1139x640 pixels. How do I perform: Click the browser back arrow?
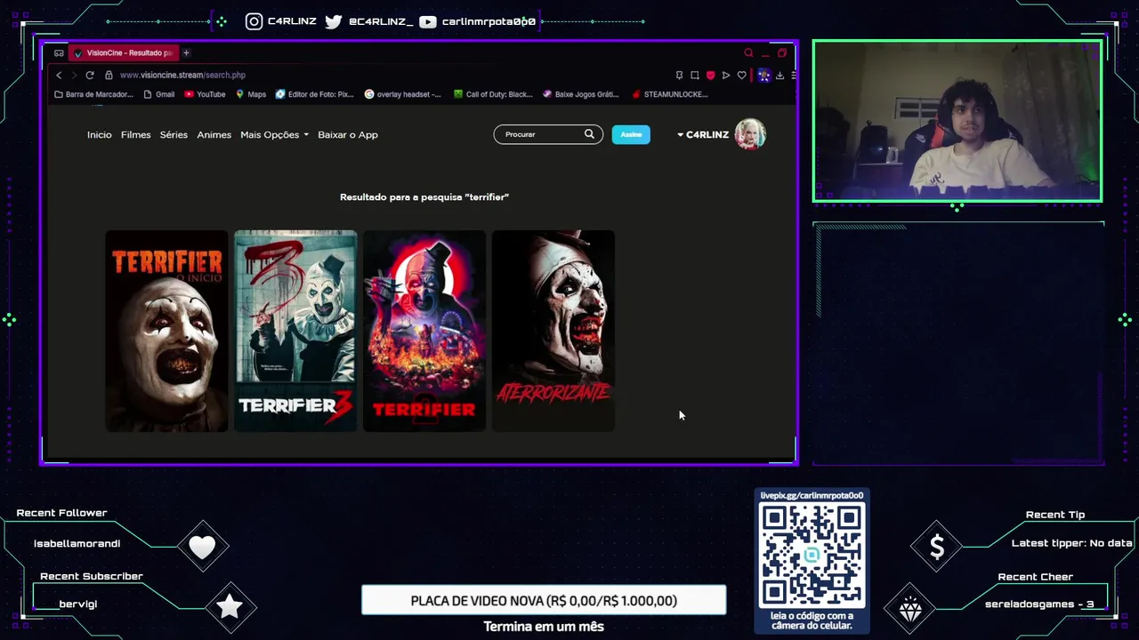[59, 76]
